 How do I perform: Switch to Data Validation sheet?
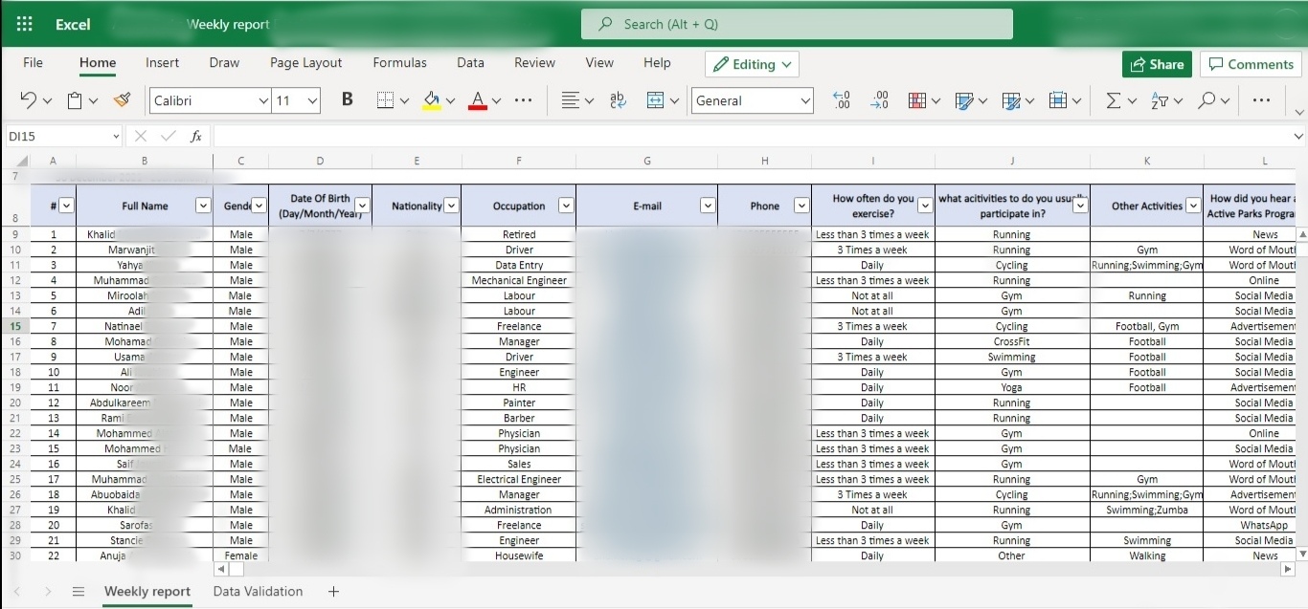point(258,592)
